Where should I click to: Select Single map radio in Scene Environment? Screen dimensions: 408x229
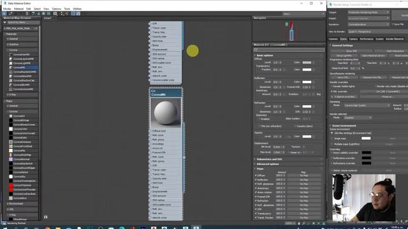point(331,139)
